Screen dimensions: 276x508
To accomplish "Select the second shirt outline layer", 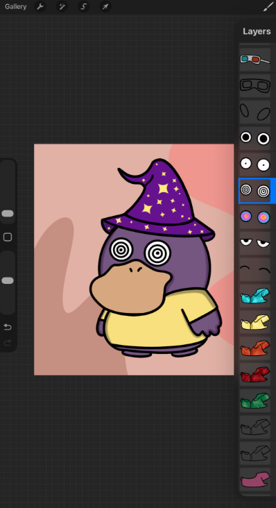I will coord(255,453).
